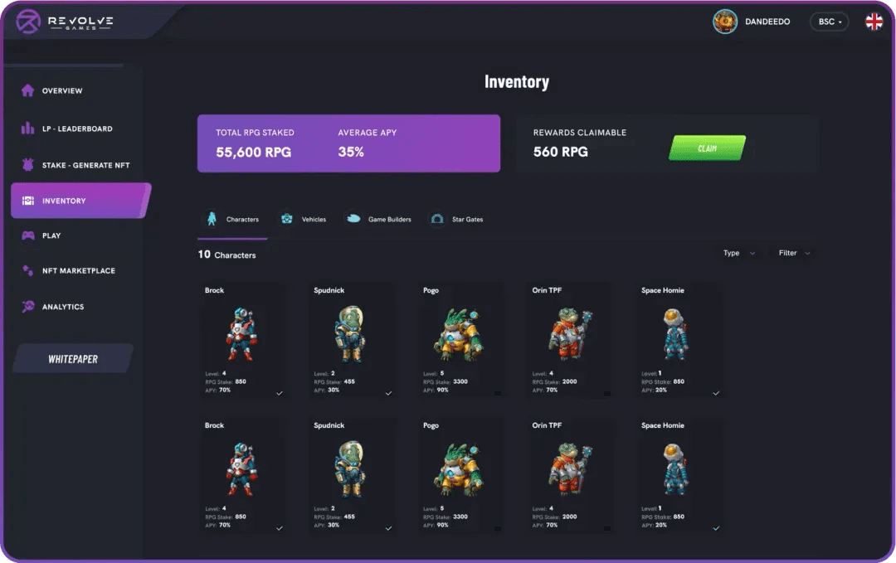Open the Whitepaper button
Viewport: 896px width, 563px height.
tap(72, 358)
